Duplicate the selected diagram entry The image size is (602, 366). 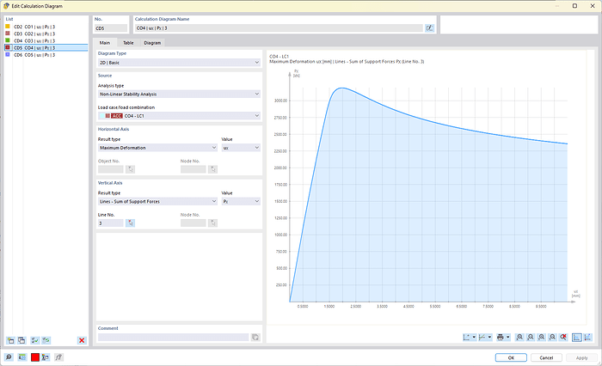coord(21,341)
